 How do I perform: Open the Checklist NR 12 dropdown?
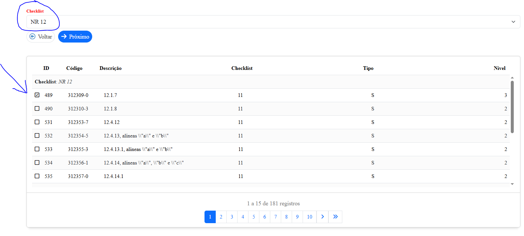click(x=273, y=22)
